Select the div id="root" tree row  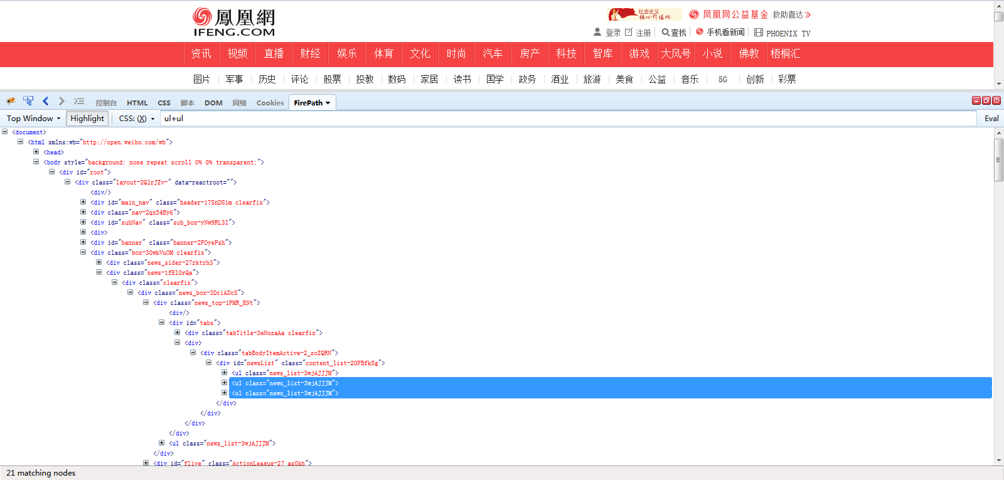coord(85,172)
